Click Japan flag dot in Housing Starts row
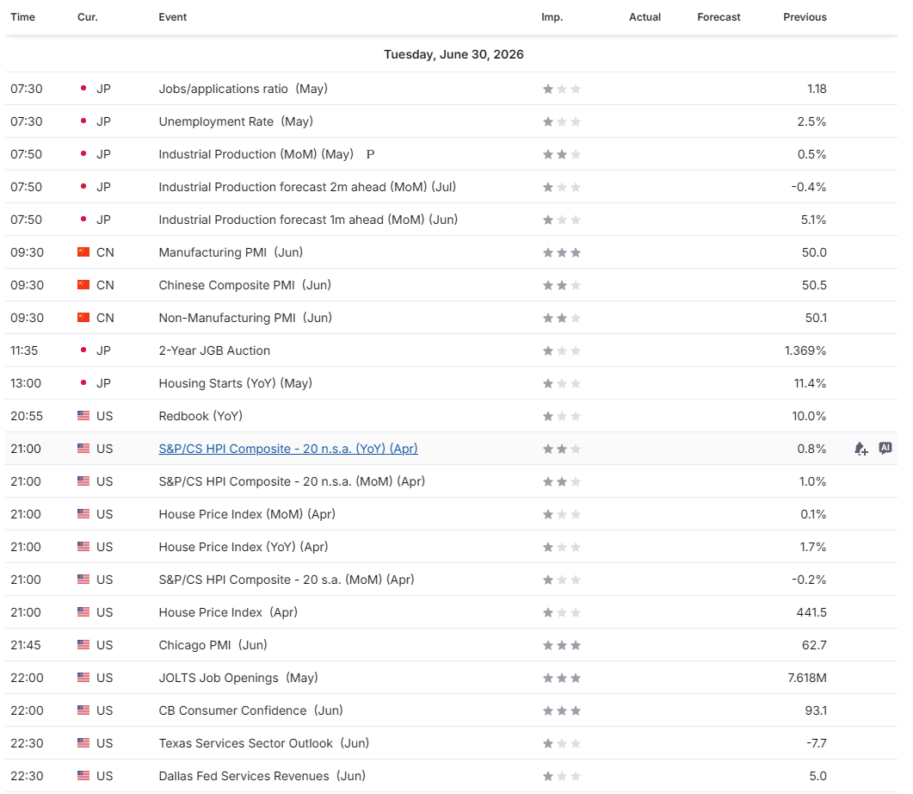The height and width of the screenshot is (794, 913). (83, 382)
